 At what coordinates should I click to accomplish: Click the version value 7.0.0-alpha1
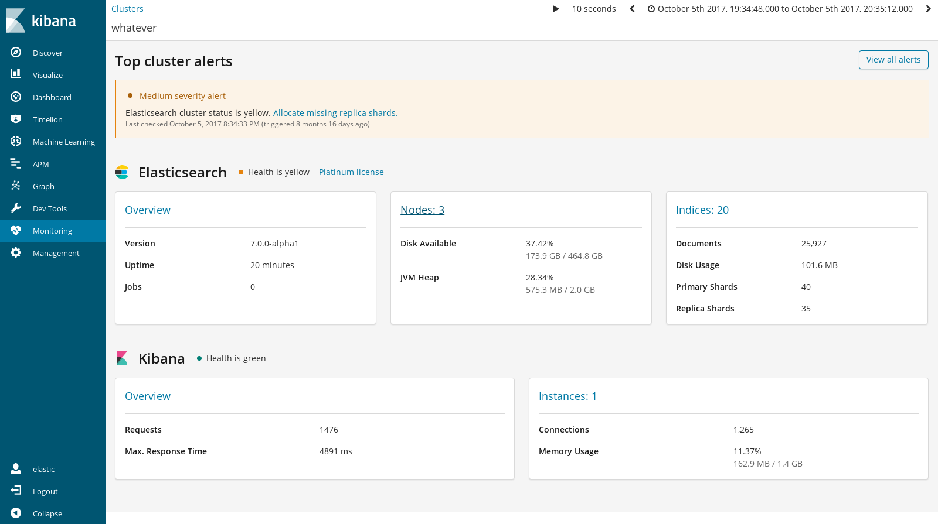coord(274,244)
